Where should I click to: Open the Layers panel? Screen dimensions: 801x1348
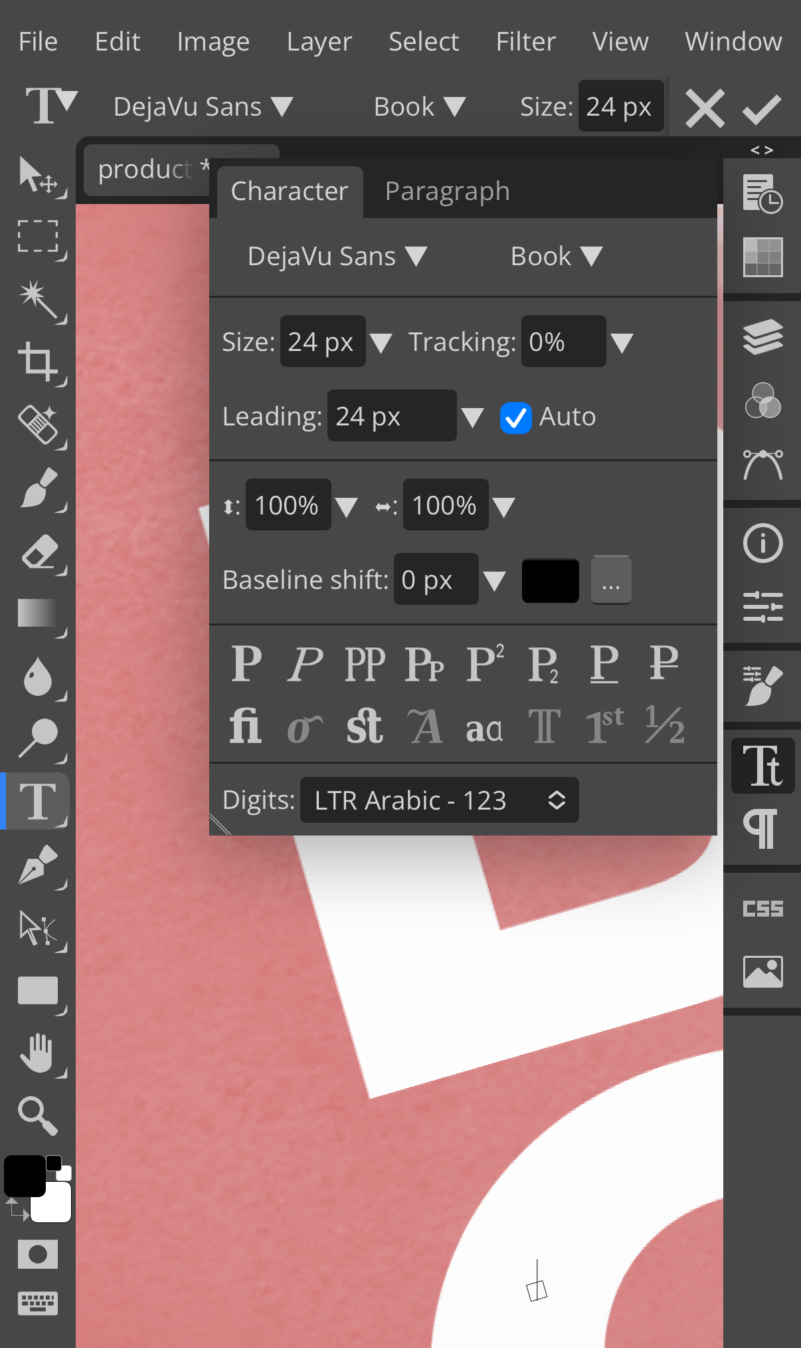[x=762, y=336]
